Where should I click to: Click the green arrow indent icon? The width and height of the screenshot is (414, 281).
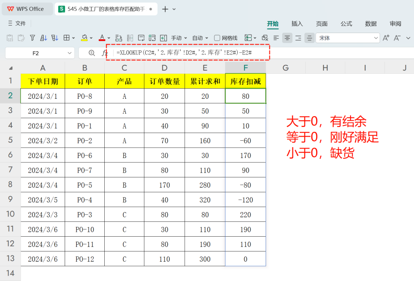(163, 38)
